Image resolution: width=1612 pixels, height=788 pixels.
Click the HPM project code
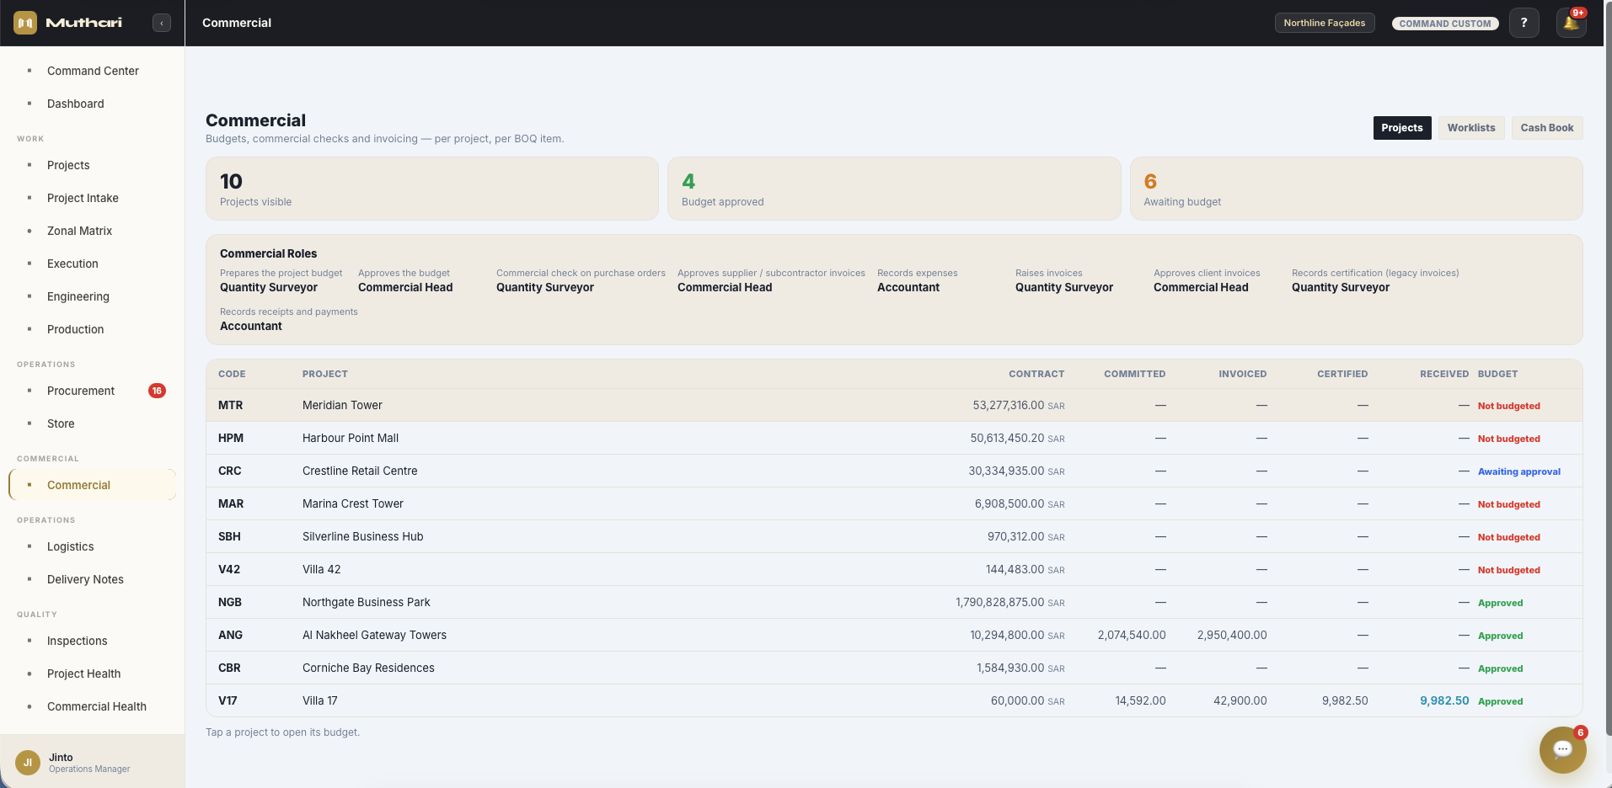pos(231,438)
